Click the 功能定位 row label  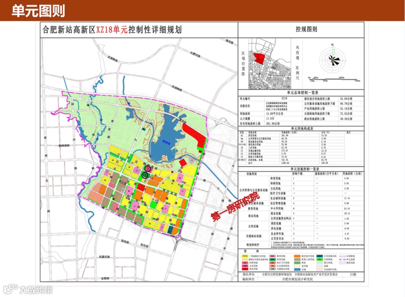[x=245, y=106]
